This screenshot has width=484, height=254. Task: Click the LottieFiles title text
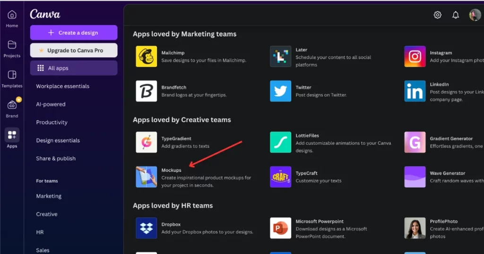(x=307, y=135)
